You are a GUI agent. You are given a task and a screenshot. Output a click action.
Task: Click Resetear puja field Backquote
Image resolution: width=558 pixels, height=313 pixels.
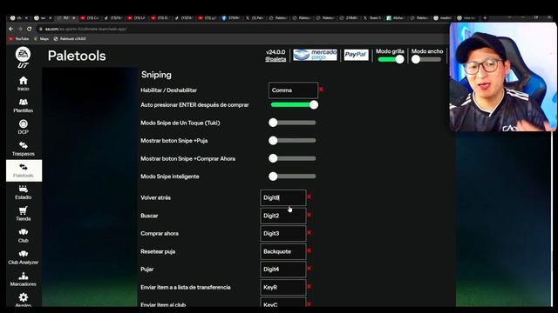(283, 251)
